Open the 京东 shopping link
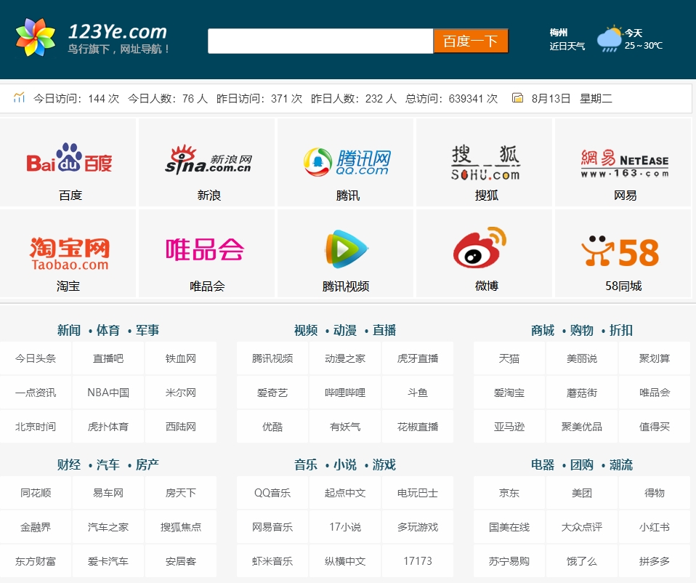Screen dimensions: 696x583 [x=509, y=493]
